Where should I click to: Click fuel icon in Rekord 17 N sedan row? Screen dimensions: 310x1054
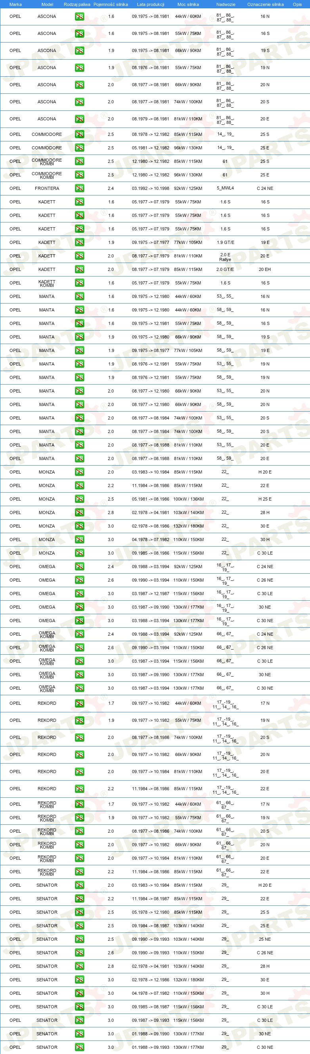click(79, 703)
